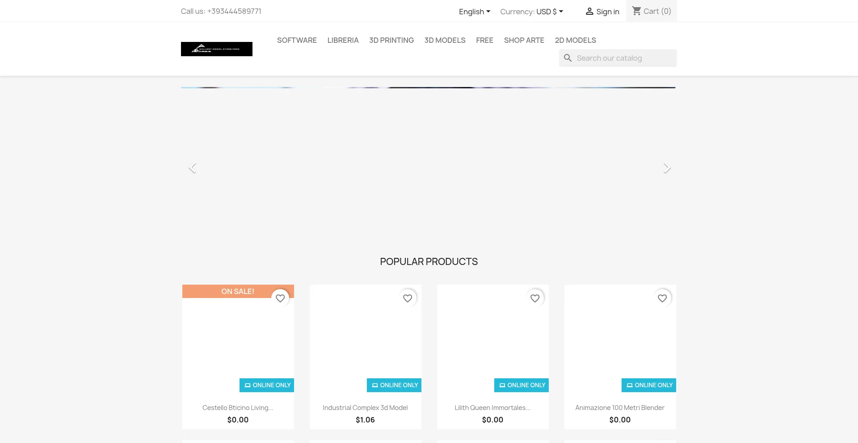Focus the Search our catalog field
Image resolution: width=858 pixels, height=443 pixels.
[x=618, y=58]
